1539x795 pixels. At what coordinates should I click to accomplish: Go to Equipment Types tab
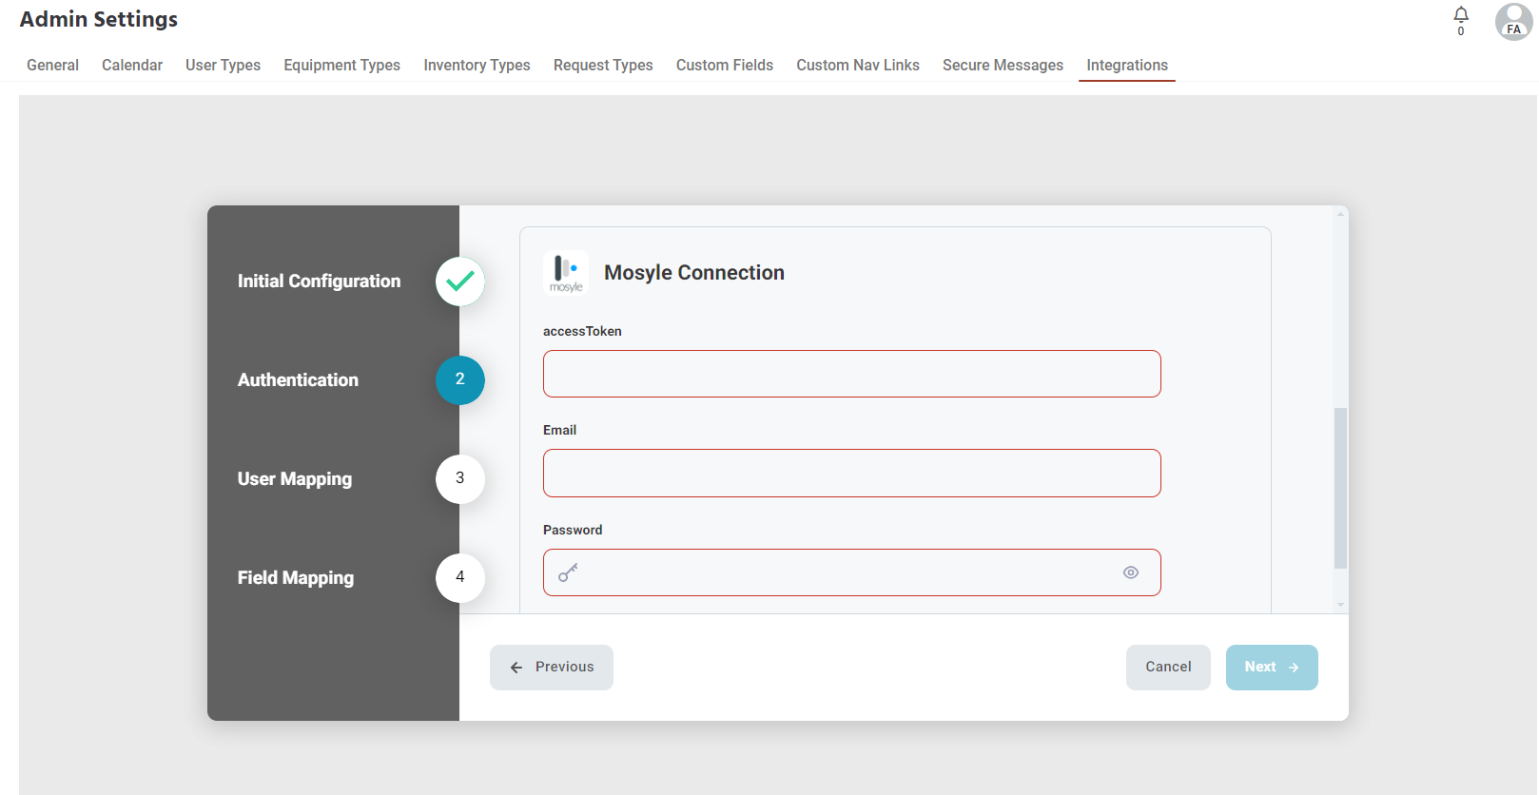(341, 65)
